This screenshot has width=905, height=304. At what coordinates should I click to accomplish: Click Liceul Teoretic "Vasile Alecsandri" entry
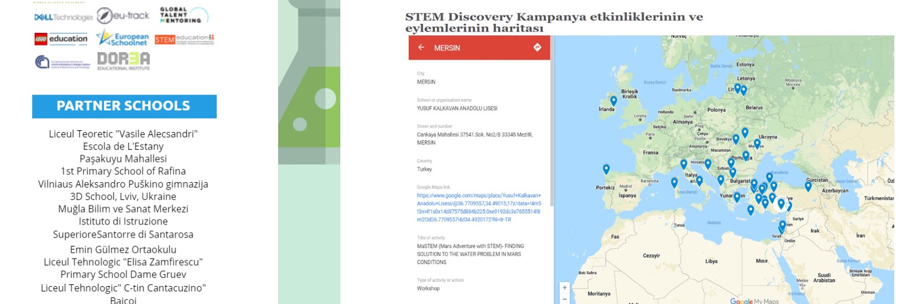pos(123,134)
